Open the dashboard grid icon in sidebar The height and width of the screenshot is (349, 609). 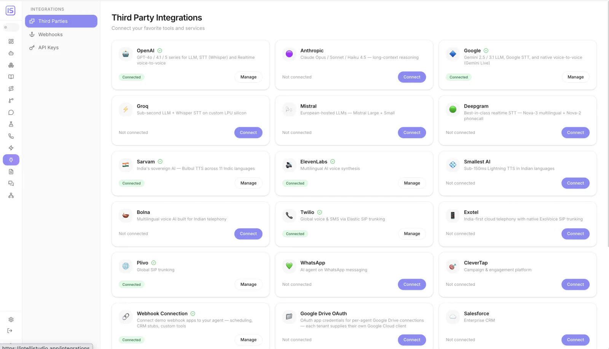point(11,41)
